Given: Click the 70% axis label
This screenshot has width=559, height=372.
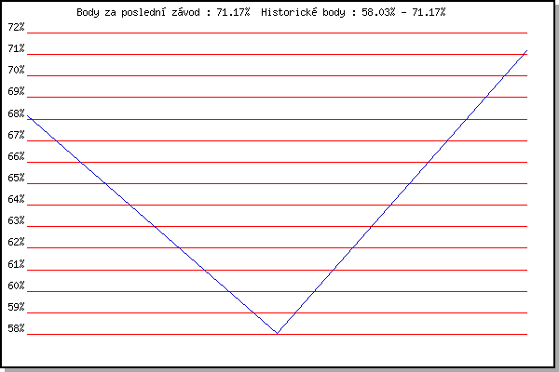Looking at the screenshot, I should pos(16,70).
